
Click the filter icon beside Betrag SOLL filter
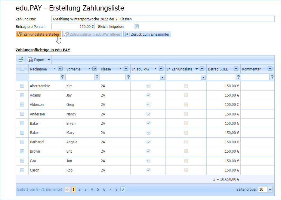tap(238, 77)
